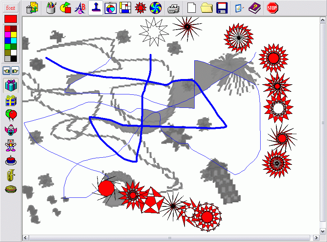Open the checklist options icon
Image resolution: width=327 pixels, height=242 pixels.
239,8
